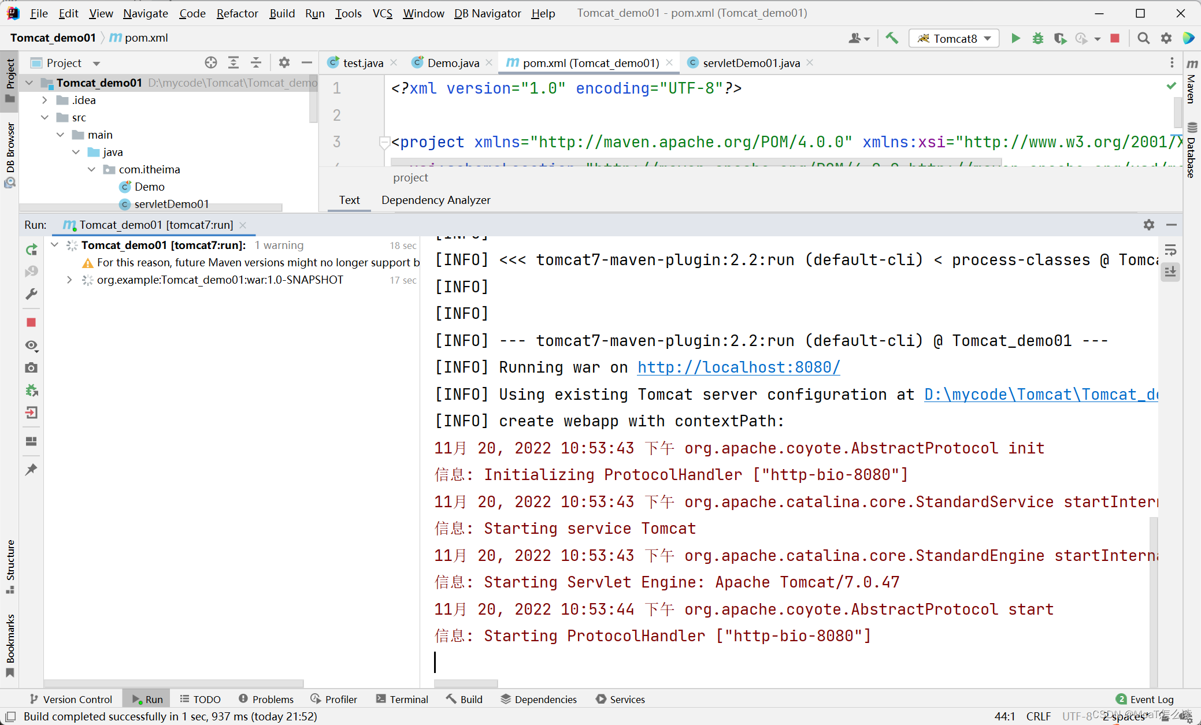Expand org.example:Tomcat_demo01:war node
Screen dimensions: 1201x725
(69, 280)
